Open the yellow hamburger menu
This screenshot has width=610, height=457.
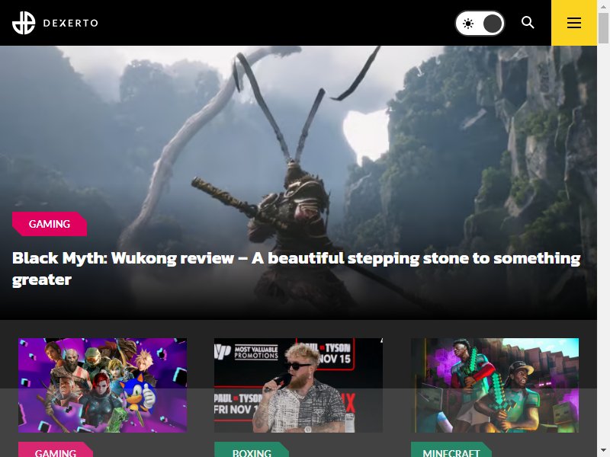[574, 23]
